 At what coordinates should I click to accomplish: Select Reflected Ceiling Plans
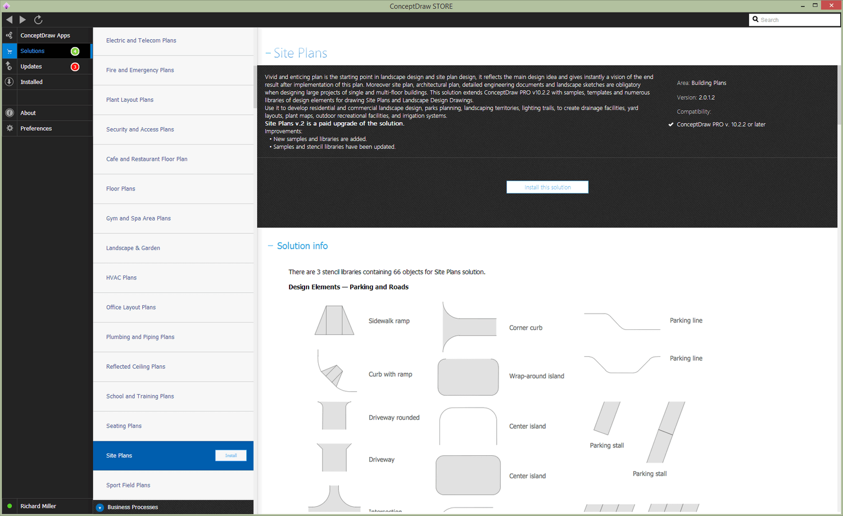click(x=173, y=367)
